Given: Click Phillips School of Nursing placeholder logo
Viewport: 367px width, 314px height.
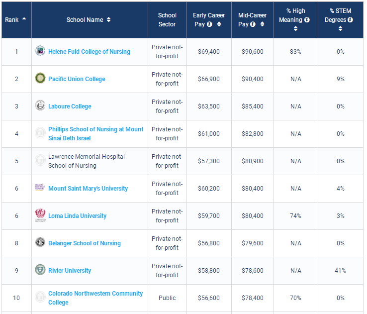Looking at the screenshot, I should (40, 133).
